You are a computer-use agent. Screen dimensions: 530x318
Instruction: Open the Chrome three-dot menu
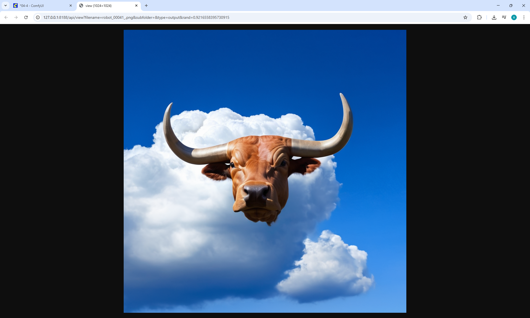tap(524, 17)
